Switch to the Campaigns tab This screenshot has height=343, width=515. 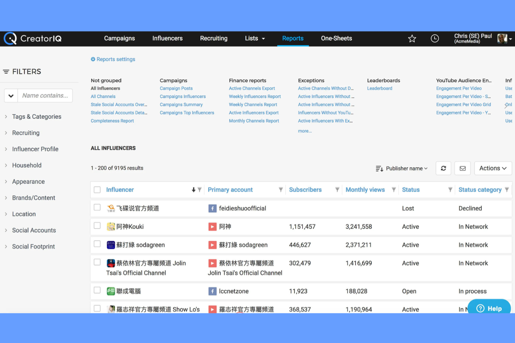(x=119, y=39)
